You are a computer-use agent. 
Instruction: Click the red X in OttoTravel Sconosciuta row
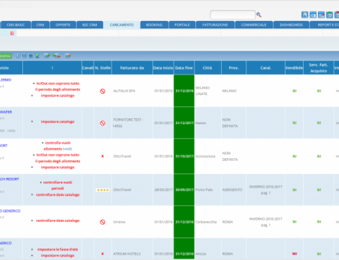click(x=102, y=156)
